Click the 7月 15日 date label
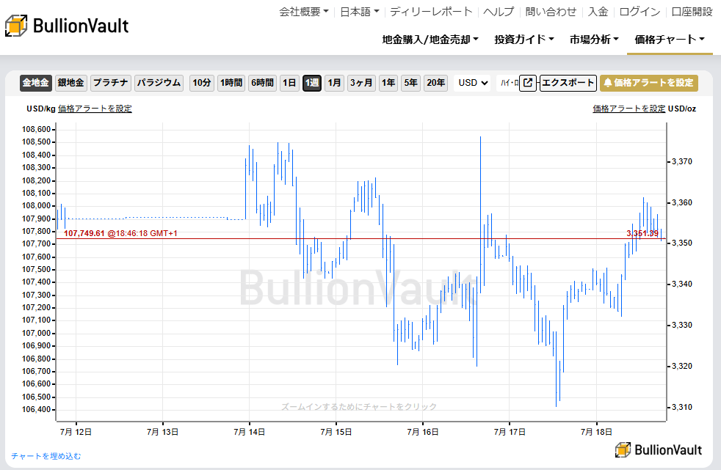Screen dimensions: 721x470 tap(336, 432)
